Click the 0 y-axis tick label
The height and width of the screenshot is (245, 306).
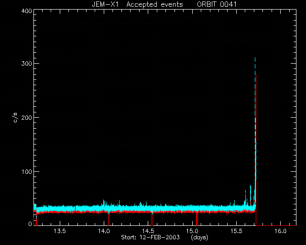[30, 223]
